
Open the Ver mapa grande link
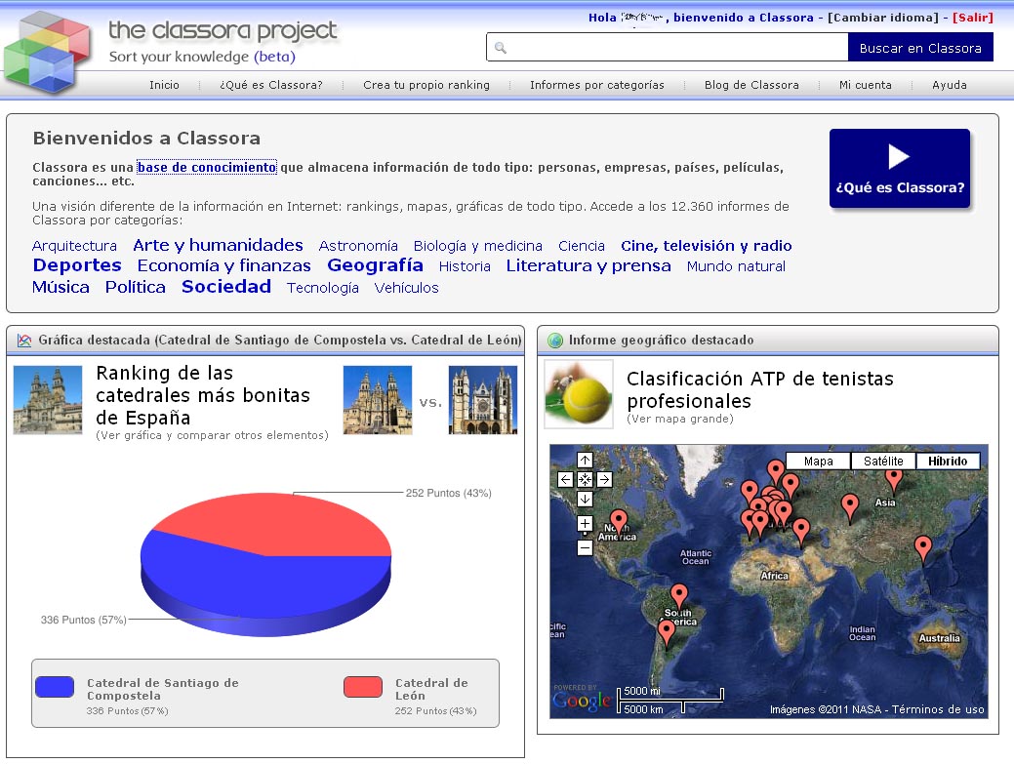coord(680,419)
